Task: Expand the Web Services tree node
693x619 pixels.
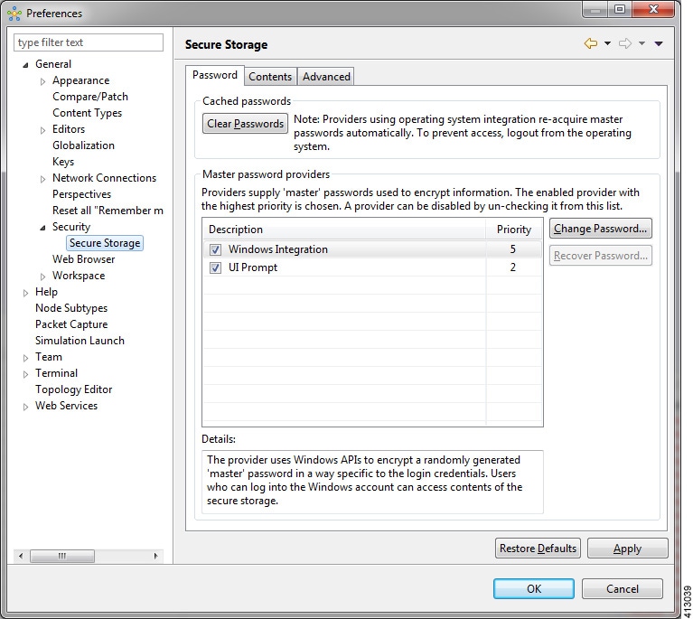Action: pyautogui.click(x=25, y=407)
